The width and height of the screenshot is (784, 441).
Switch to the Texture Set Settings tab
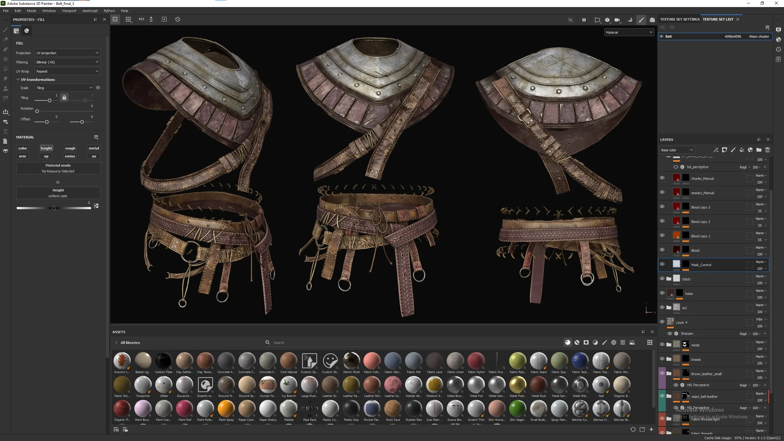coord(680,19)
